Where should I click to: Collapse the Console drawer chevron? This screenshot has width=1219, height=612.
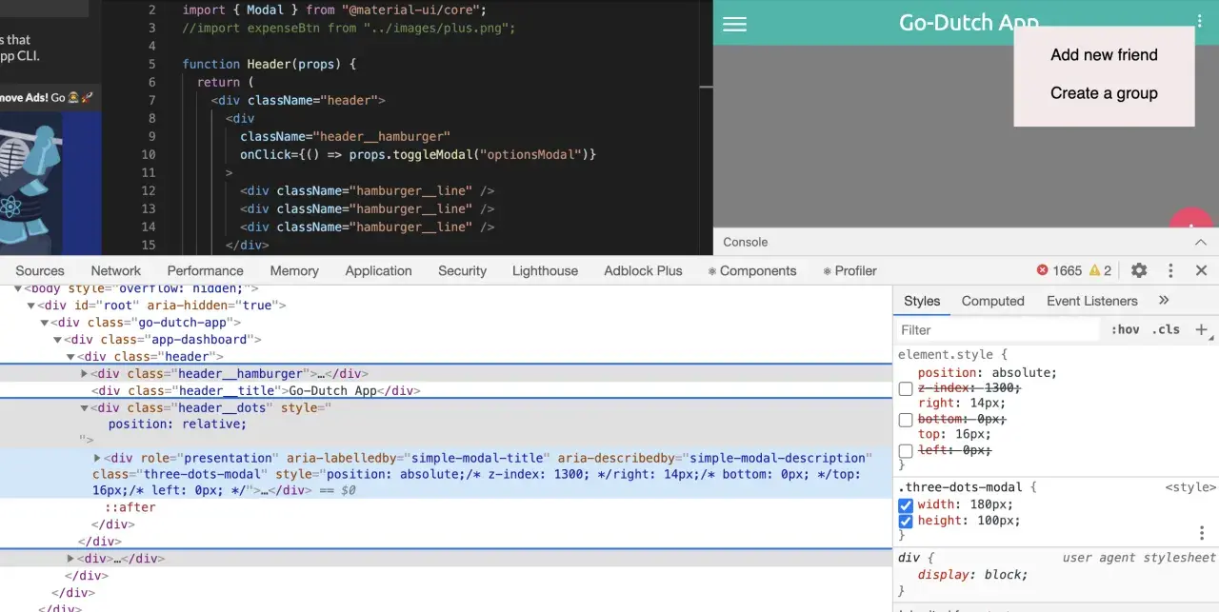[1201, 242]
